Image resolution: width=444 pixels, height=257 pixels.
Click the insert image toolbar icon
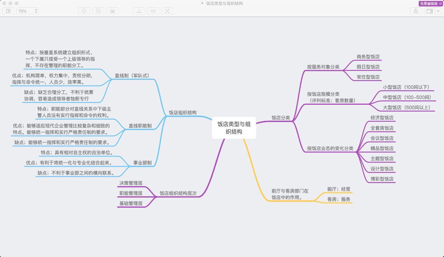pos(112,11)
